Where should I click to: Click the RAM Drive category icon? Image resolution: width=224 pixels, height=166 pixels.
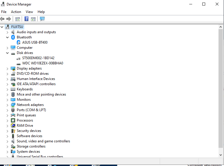point(13,126)
